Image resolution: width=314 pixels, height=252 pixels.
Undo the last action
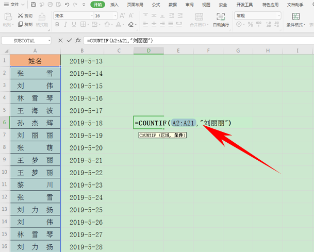click(x=67, y=5)
